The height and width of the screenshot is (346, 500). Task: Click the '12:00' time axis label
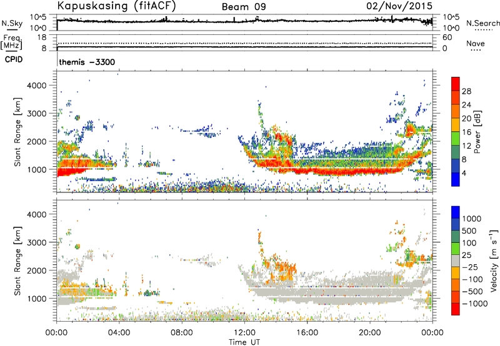(244, 333)
